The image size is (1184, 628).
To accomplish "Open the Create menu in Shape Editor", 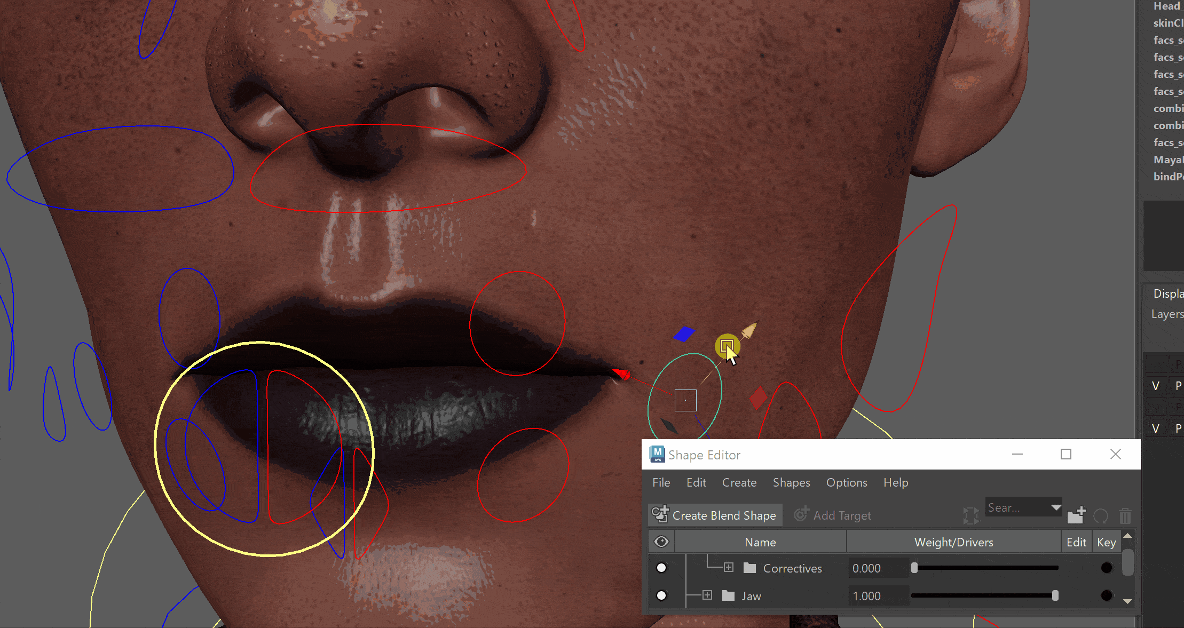I will pos(739,483).
